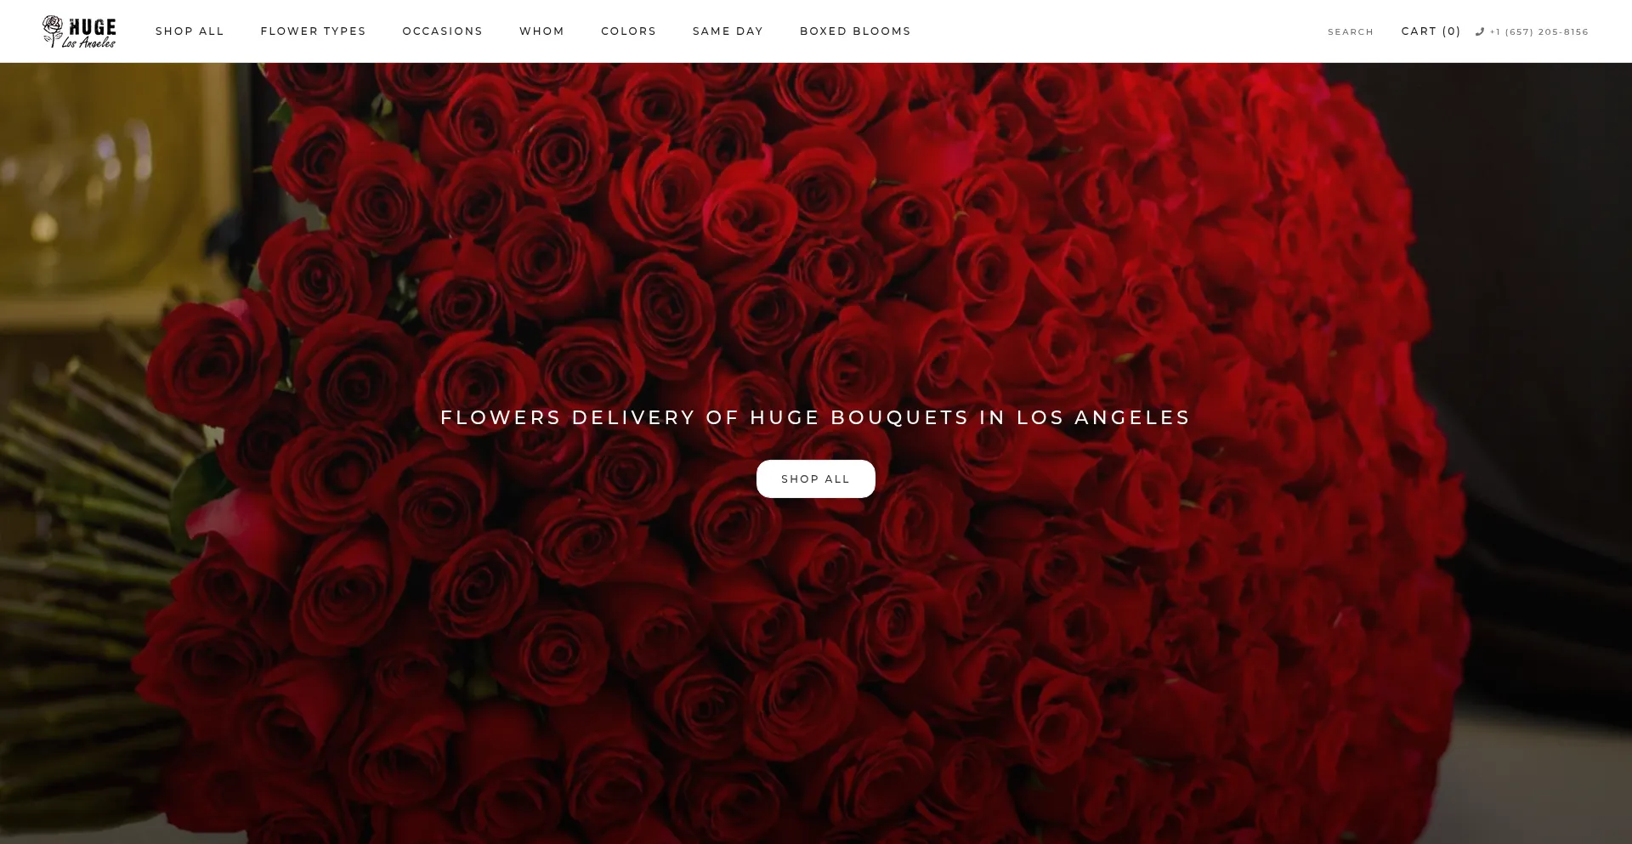
Task: Open the Boxed Blooms section
Action: pyautogui.click(x=855, y=31)
